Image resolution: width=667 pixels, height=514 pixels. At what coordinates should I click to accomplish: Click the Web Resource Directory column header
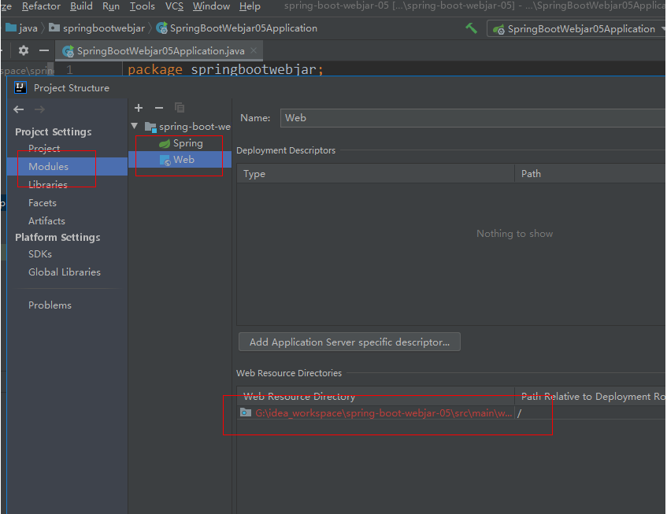tap(376, 397)
